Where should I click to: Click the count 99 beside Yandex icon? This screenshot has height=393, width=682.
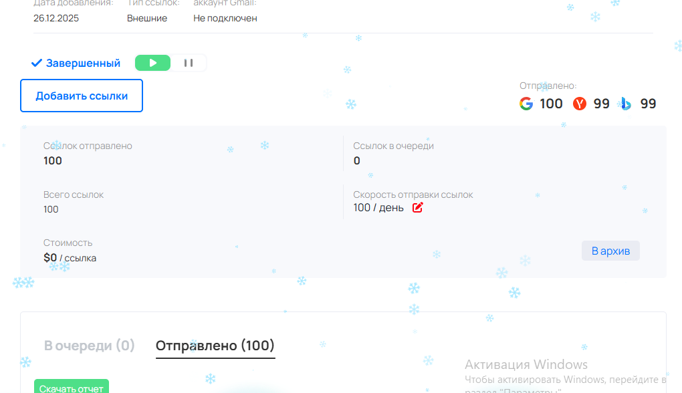[x=601, y=104]
